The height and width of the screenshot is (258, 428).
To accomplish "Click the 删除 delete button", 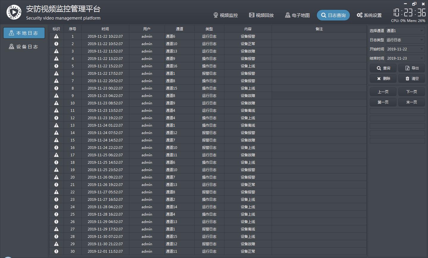I will [x=383, y=79].
